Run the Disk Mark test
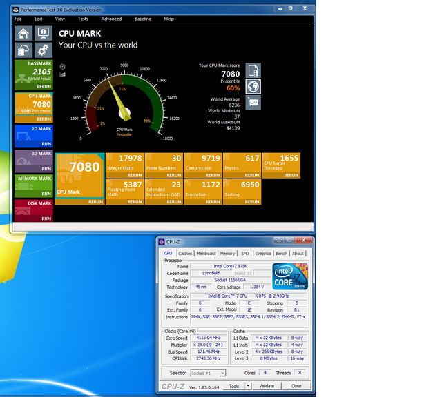Viewport: 442px width, 397px height. tap(46, 218)
